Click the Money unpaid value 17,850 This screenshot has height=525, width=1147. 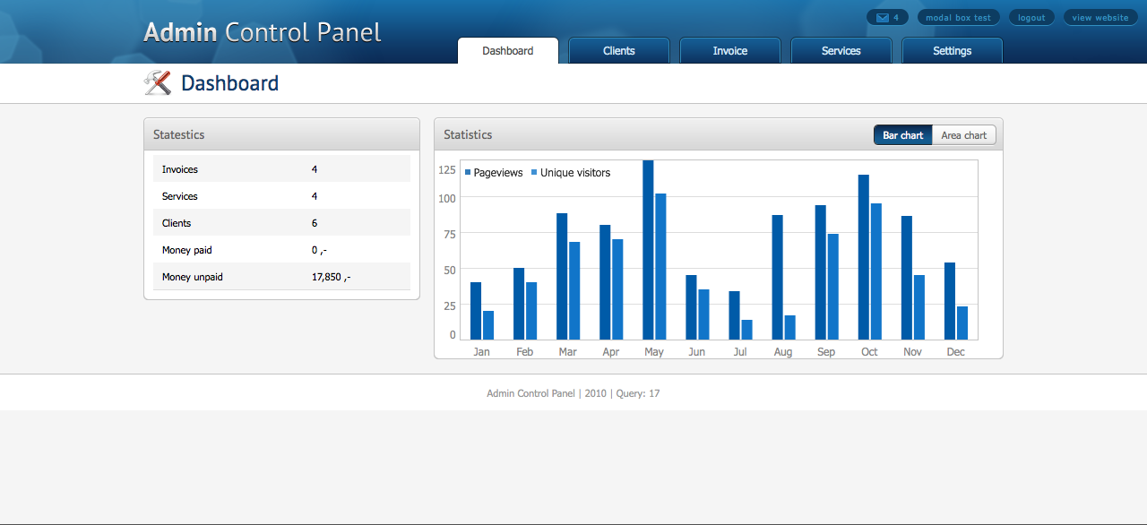click(x=331, y=278)
